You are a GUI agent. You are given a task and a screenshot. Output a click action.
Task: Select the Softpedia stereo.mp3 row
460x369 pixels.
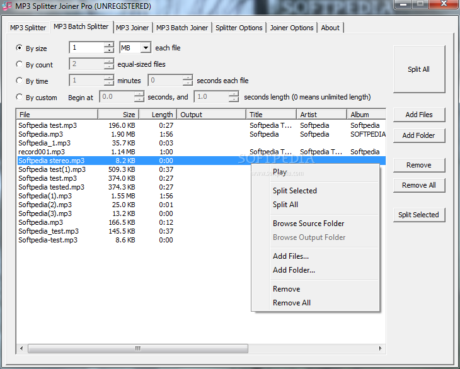coord(201,161)
